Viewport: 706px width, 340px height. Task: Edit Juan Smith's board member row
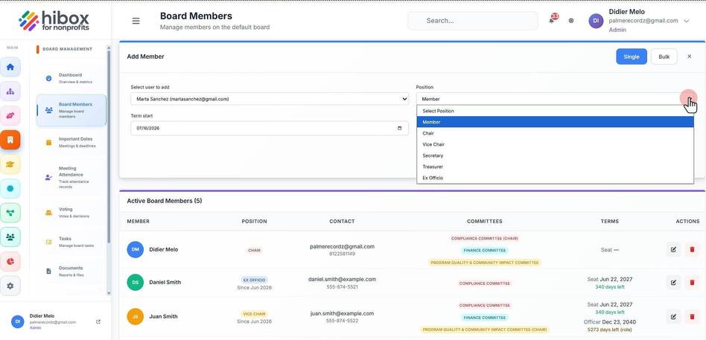click(673, 317)
